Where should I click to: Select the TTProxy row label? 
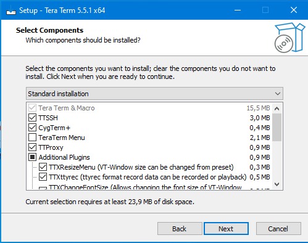[x=51, y=147]
